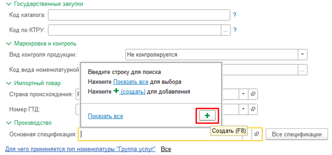Expand Вид контроля продукции dropdown
This screenshot has width=332, height=155.
(x=303, y=55)
